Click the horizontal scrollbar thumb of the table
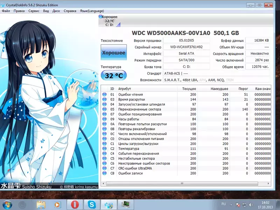 [x=182, y=183]
